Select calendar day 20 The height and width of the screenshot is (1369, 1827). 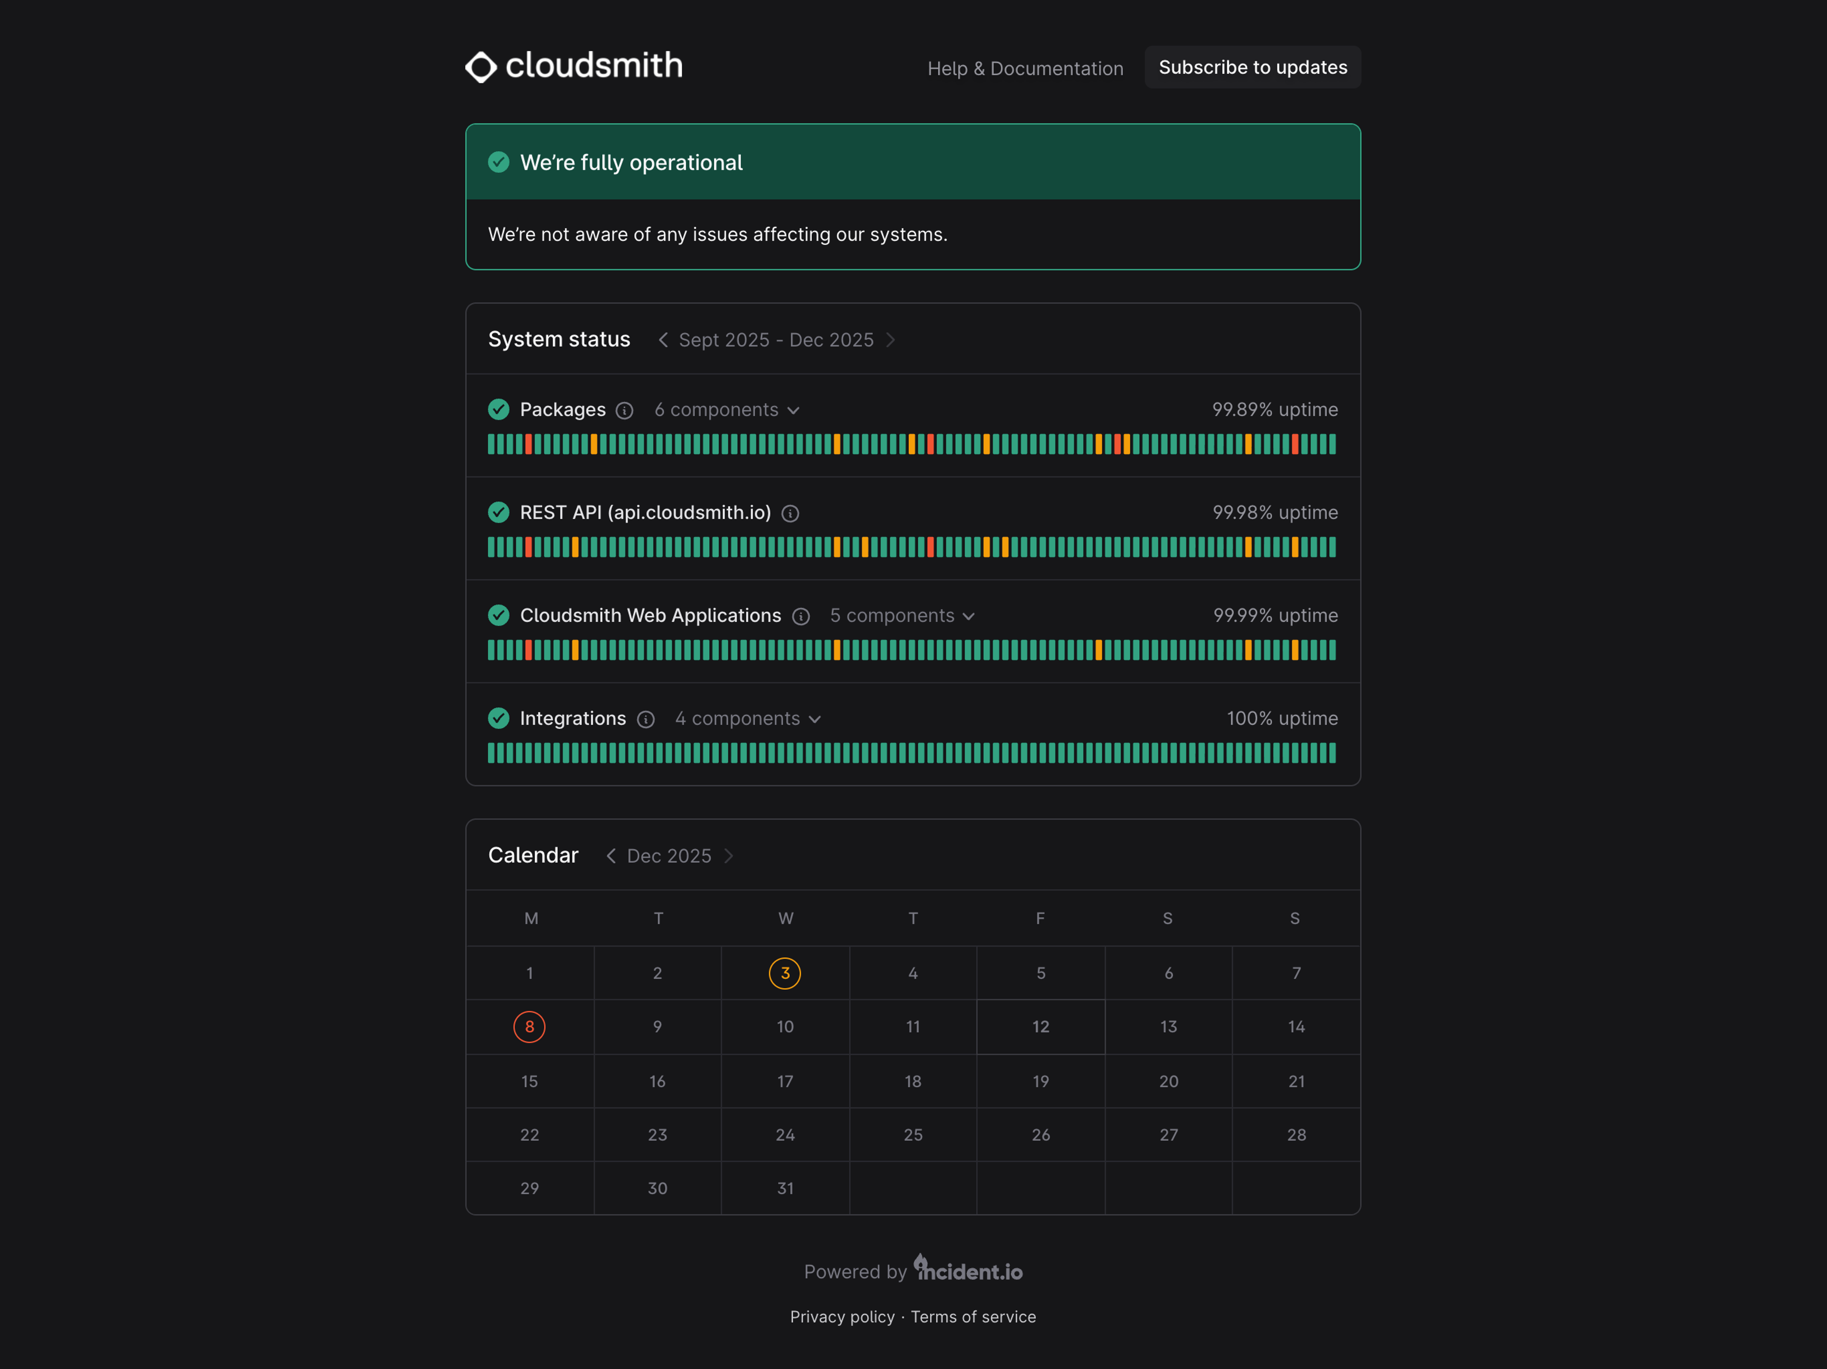pyautogui.click(x=1169, y=1082)
